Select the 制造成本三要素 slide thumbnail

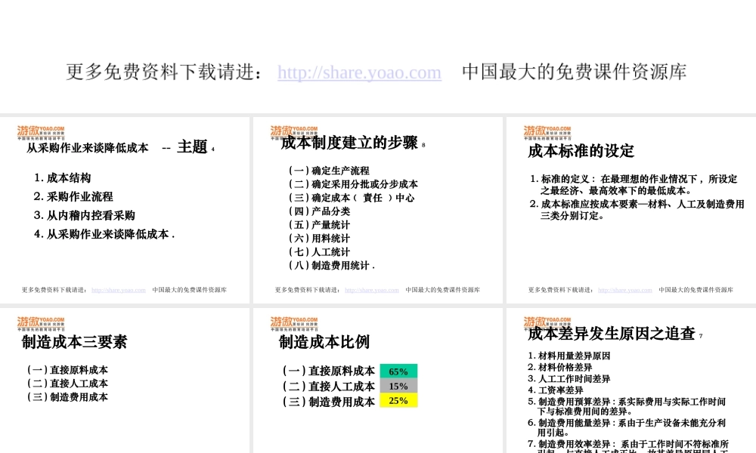(x=125, y=381)
